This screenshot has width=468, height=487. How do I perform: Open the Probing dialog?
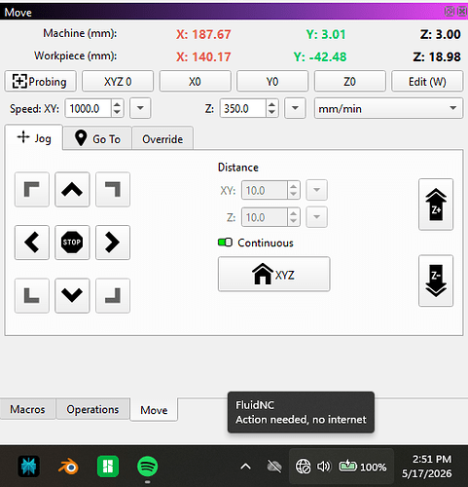tap(40, 81)
